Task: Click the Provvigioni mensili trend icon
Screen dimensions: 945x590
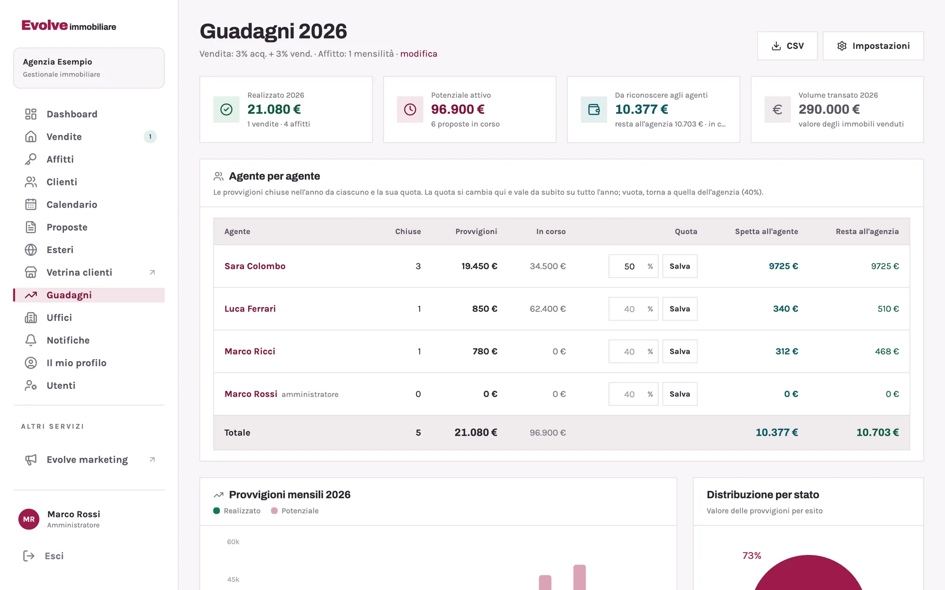Action: click(218, 495)
